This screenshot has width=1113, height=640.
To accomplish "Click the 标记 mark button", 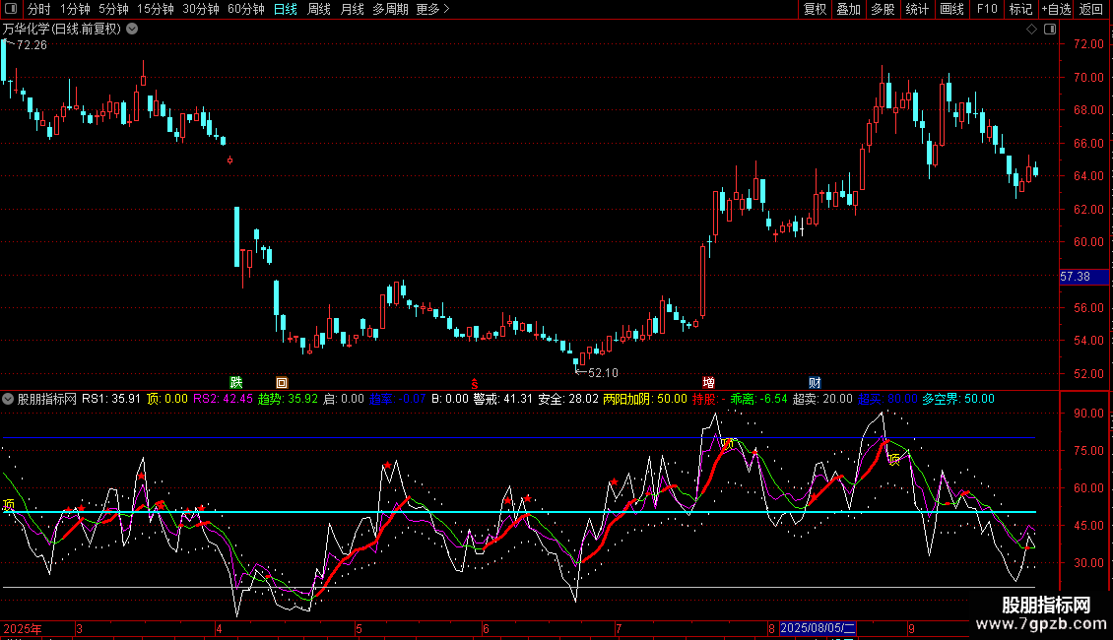I will (1020, 9).
